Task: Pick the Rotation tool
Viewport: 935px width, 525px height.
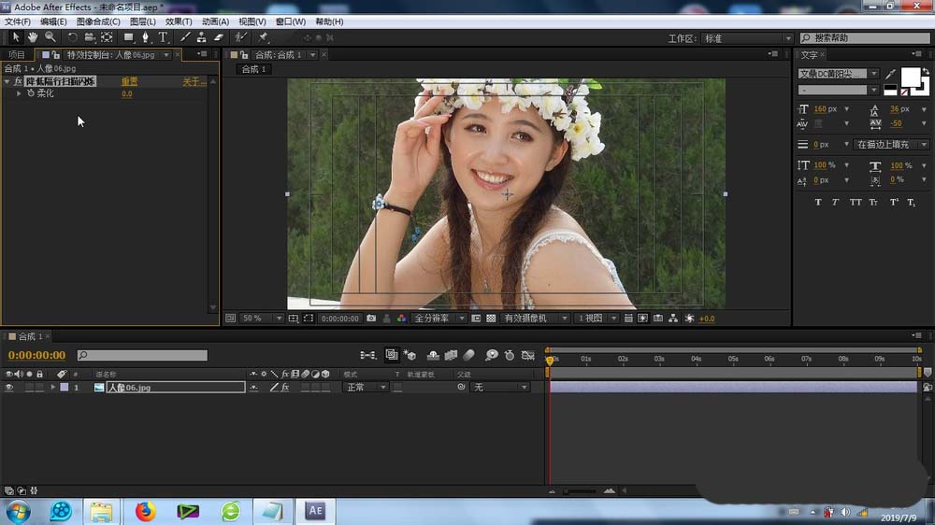Action: tap(72, 37)
